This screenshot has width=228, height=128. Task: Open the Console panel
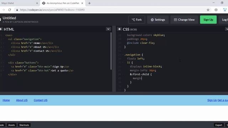(x=2, y=125)
